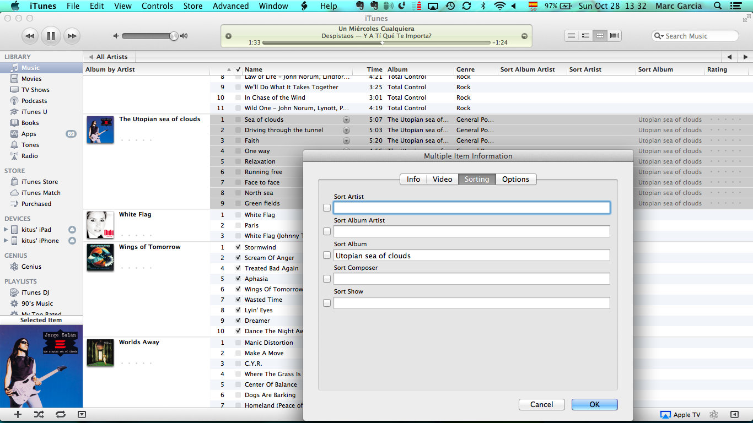Open the Driving through the tunnel action arrow
This screenshot has width=753, height=423.
point(346,130)
